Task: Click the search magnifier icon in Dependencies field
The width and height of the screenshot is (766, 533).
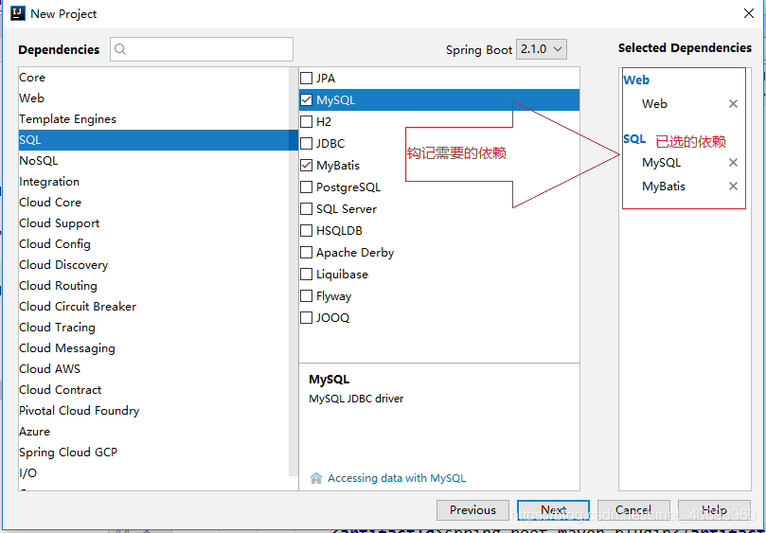Action: point(120,49)
